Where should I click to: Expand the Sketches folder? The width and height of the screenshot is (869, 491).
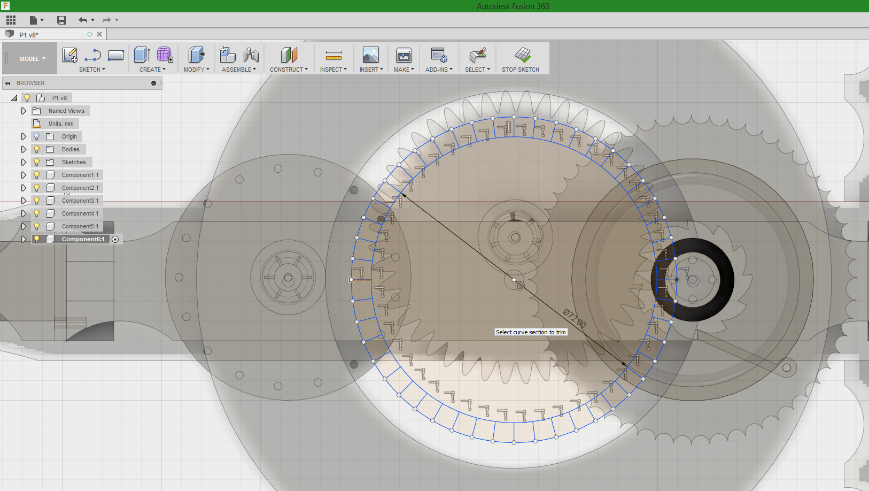point(24,162)
